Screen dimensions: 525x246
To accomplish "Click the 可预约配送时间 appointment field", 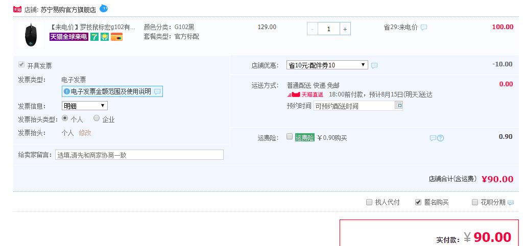I will pos(354,107).
